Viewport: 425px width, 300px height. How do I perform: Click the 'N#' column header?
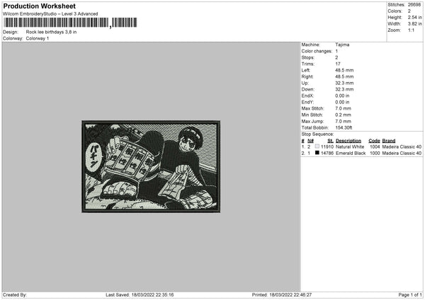point(311,141)
